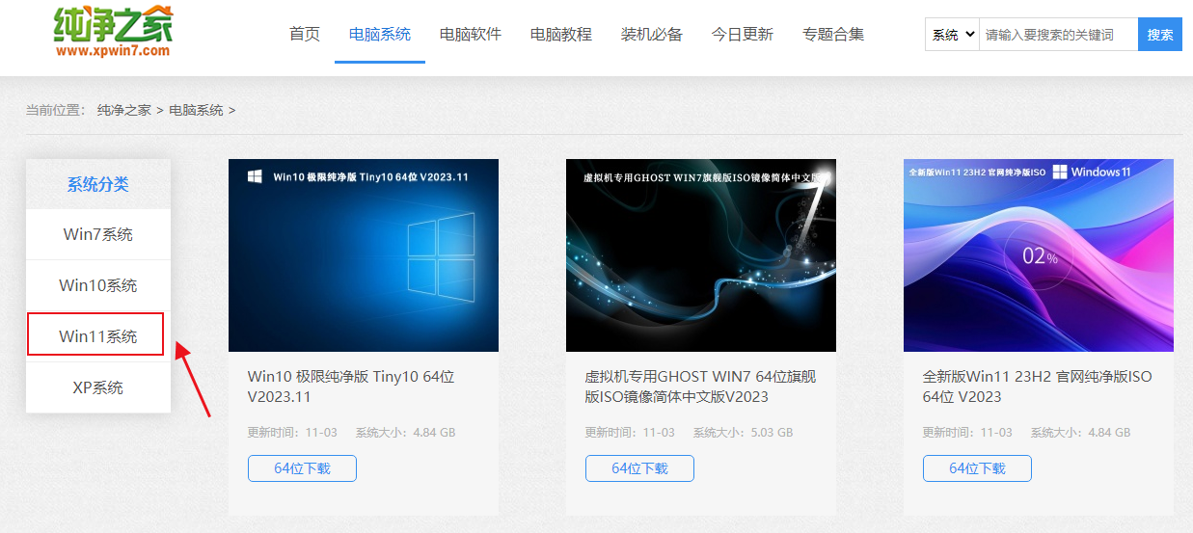
Task: Click 64位下载 under the Win10 Tiny10 card
Action: [x=302, y=468]
